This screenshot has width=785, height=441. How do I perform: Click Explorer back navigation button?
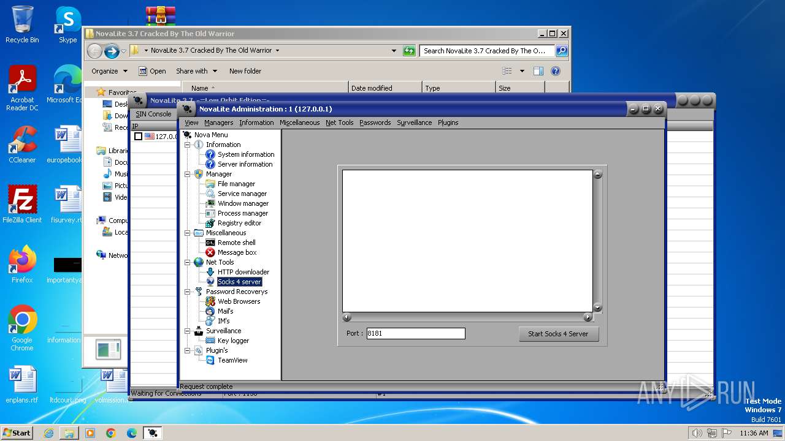[94, 51]
